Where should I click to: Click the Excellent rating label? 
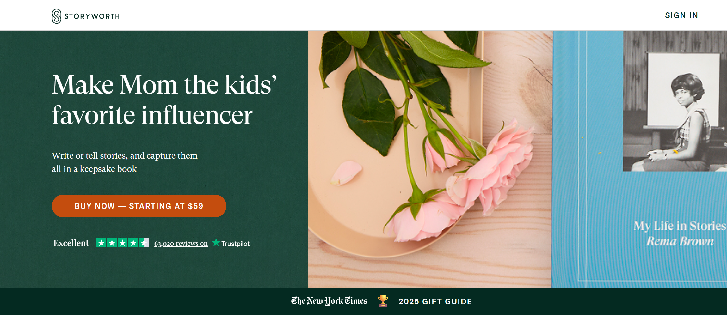71,243
